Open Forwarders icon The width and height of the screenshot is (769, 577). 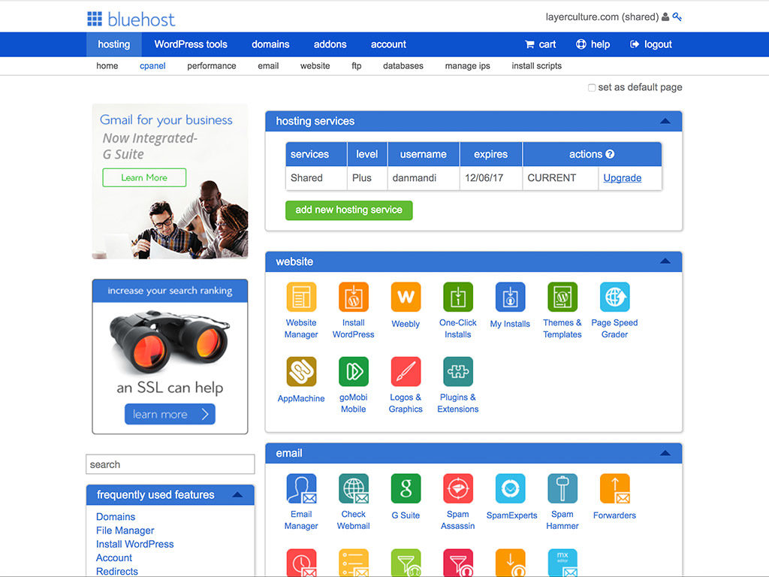pyautogui.click(x=614, y=488)
